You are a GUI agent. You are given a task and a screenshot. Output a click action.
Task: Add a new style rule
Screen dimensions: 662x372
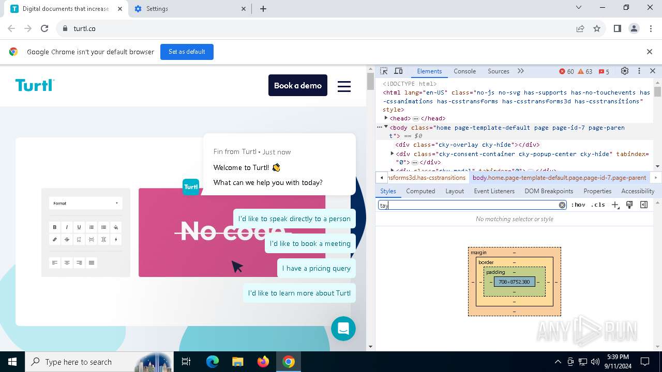(615, 205)
